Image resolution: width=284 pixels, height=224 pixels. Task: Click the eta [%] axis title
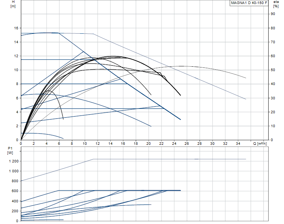pyautogui.click(x=276, y=4)
